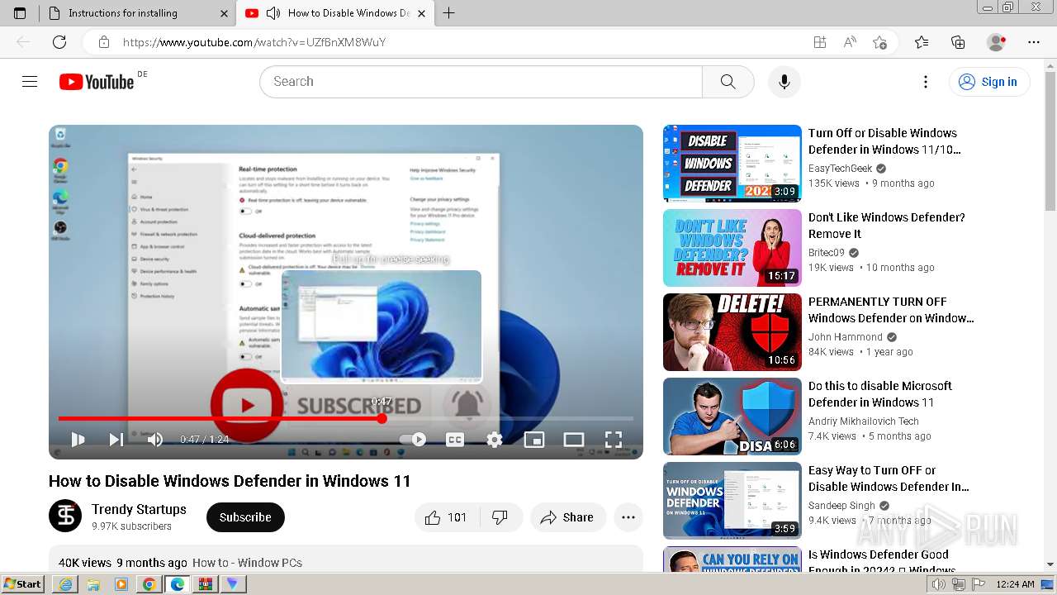This screenshot has height=595, width=1057.
Task: Open Chrome from taskbar
Action: point(149,584)
